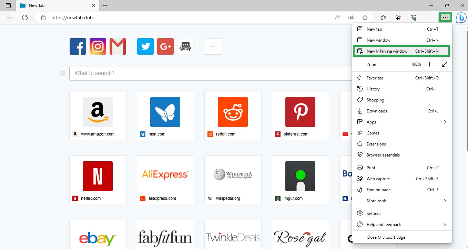Open a new tab with plus button

pyautogui.click(x=105, y=6)
